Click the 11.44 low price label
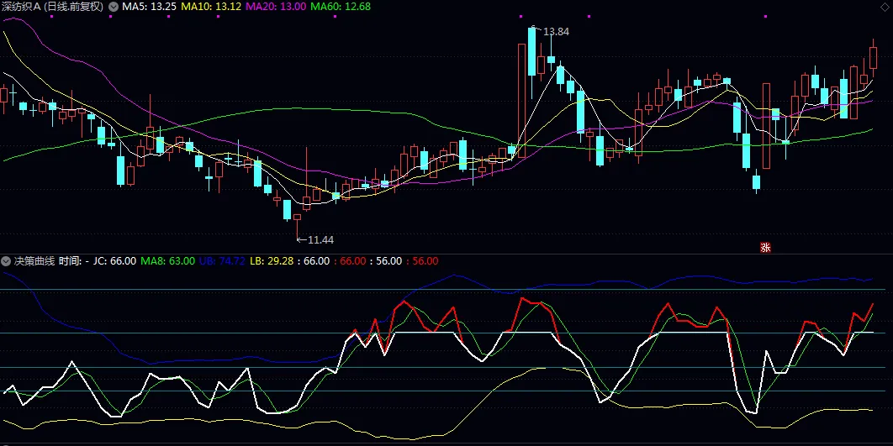Screen dimensions: 893x446 [320, 240]
